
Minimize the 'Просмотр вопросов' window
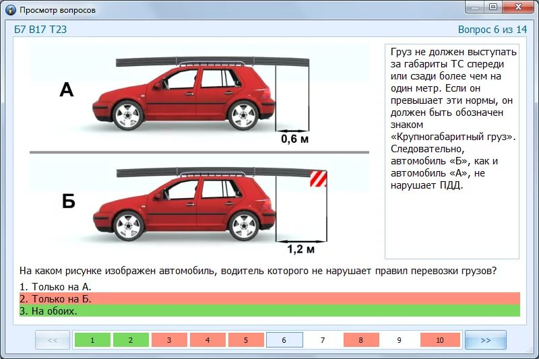[x=476, y=7]
